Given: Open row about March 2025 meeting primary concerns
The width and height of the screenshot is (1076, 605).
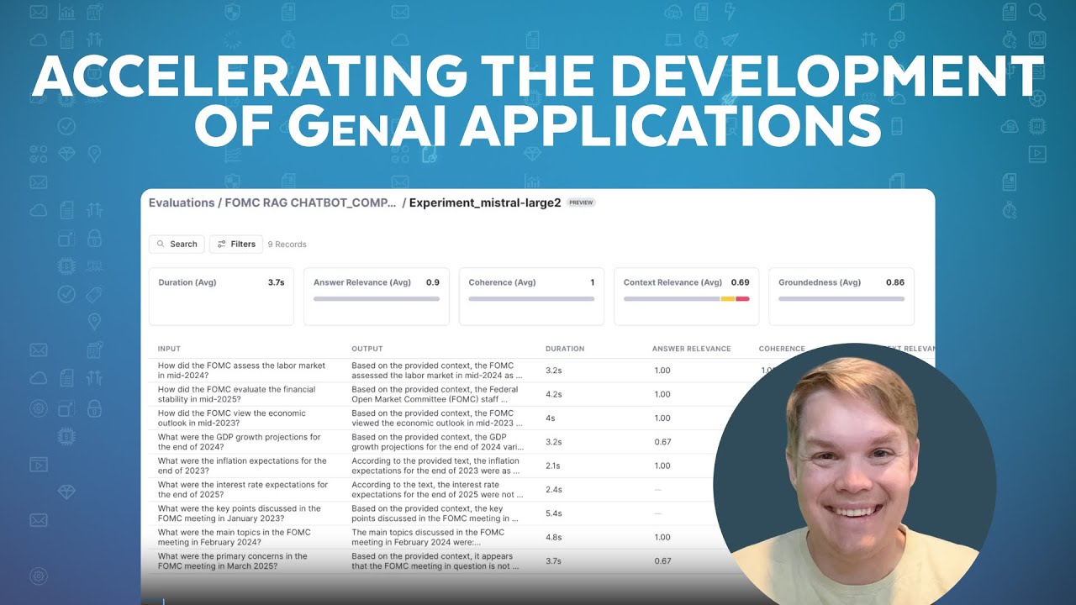Looking at the screenshot, I should point(233,560).
